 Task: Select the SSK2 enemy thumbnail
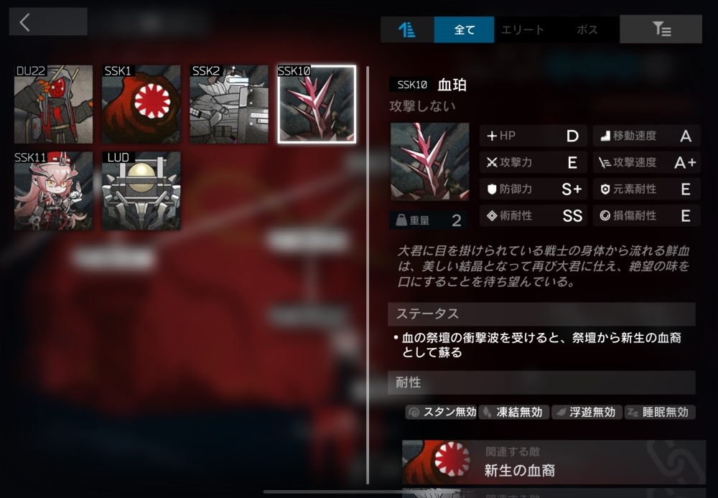pos(229,104)
